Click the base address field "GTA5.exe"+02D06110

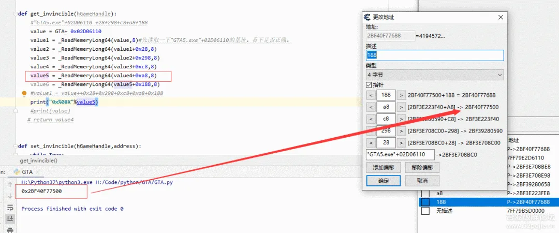(x=400, y=154)
